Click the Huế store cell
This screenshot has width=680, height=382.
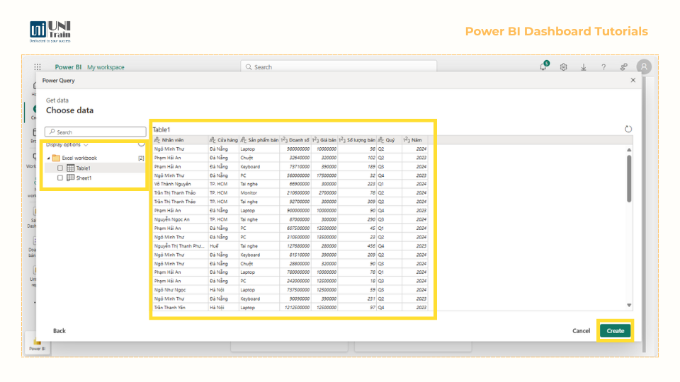click(224, 245)
